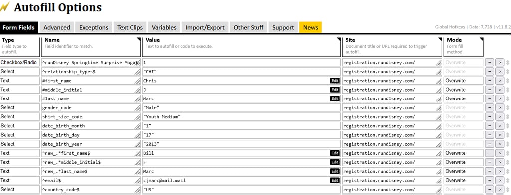Image resolution: width=511 pixels, height=195 pixels.
Task: Click arrow button for date_birth_month row
Action: [499, 126]
